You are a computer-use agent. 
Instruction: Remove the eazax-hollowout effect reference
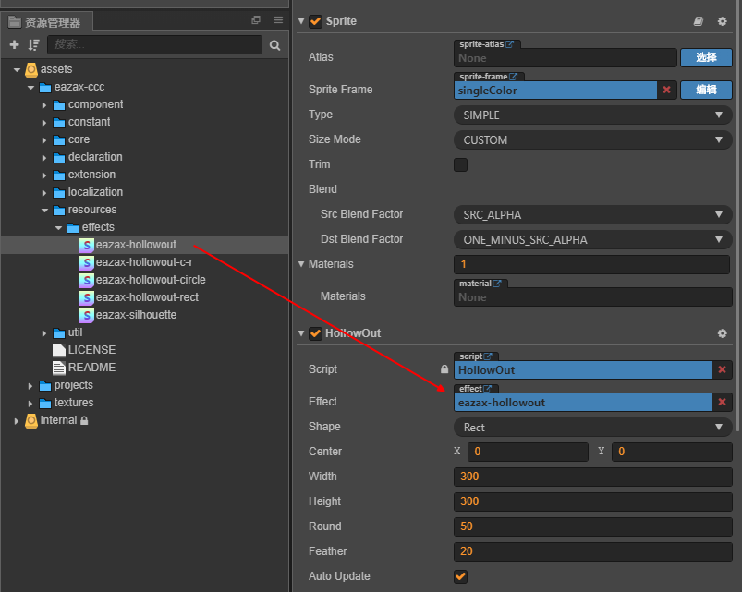pos(722,402)
